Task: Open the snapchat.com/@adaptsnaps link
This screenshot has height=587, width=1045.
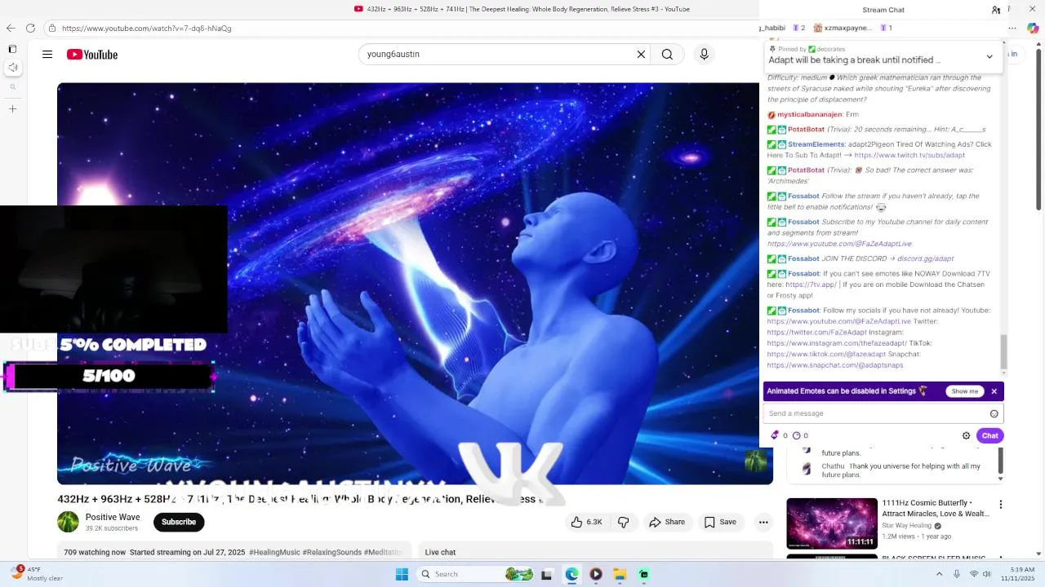Action: point(835,365)
